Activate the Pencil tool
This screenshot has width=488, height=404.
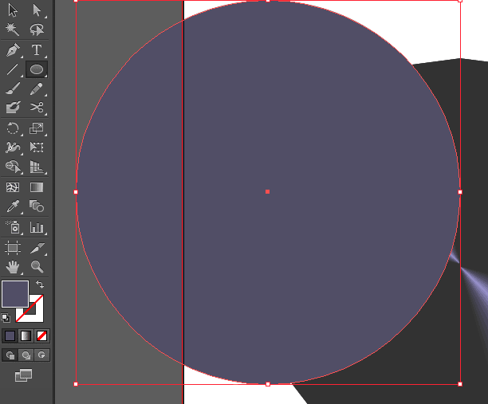click(37, 88)
